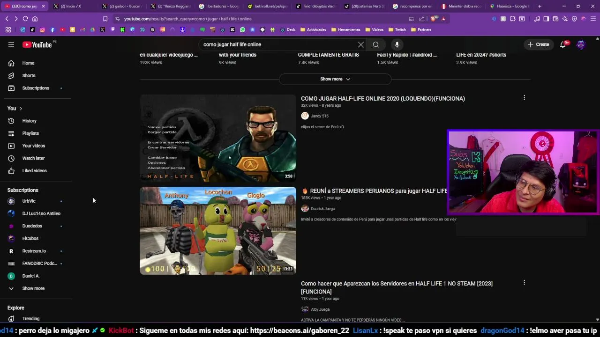
Task: Open the account avatar menu
Action: point(581,44)
